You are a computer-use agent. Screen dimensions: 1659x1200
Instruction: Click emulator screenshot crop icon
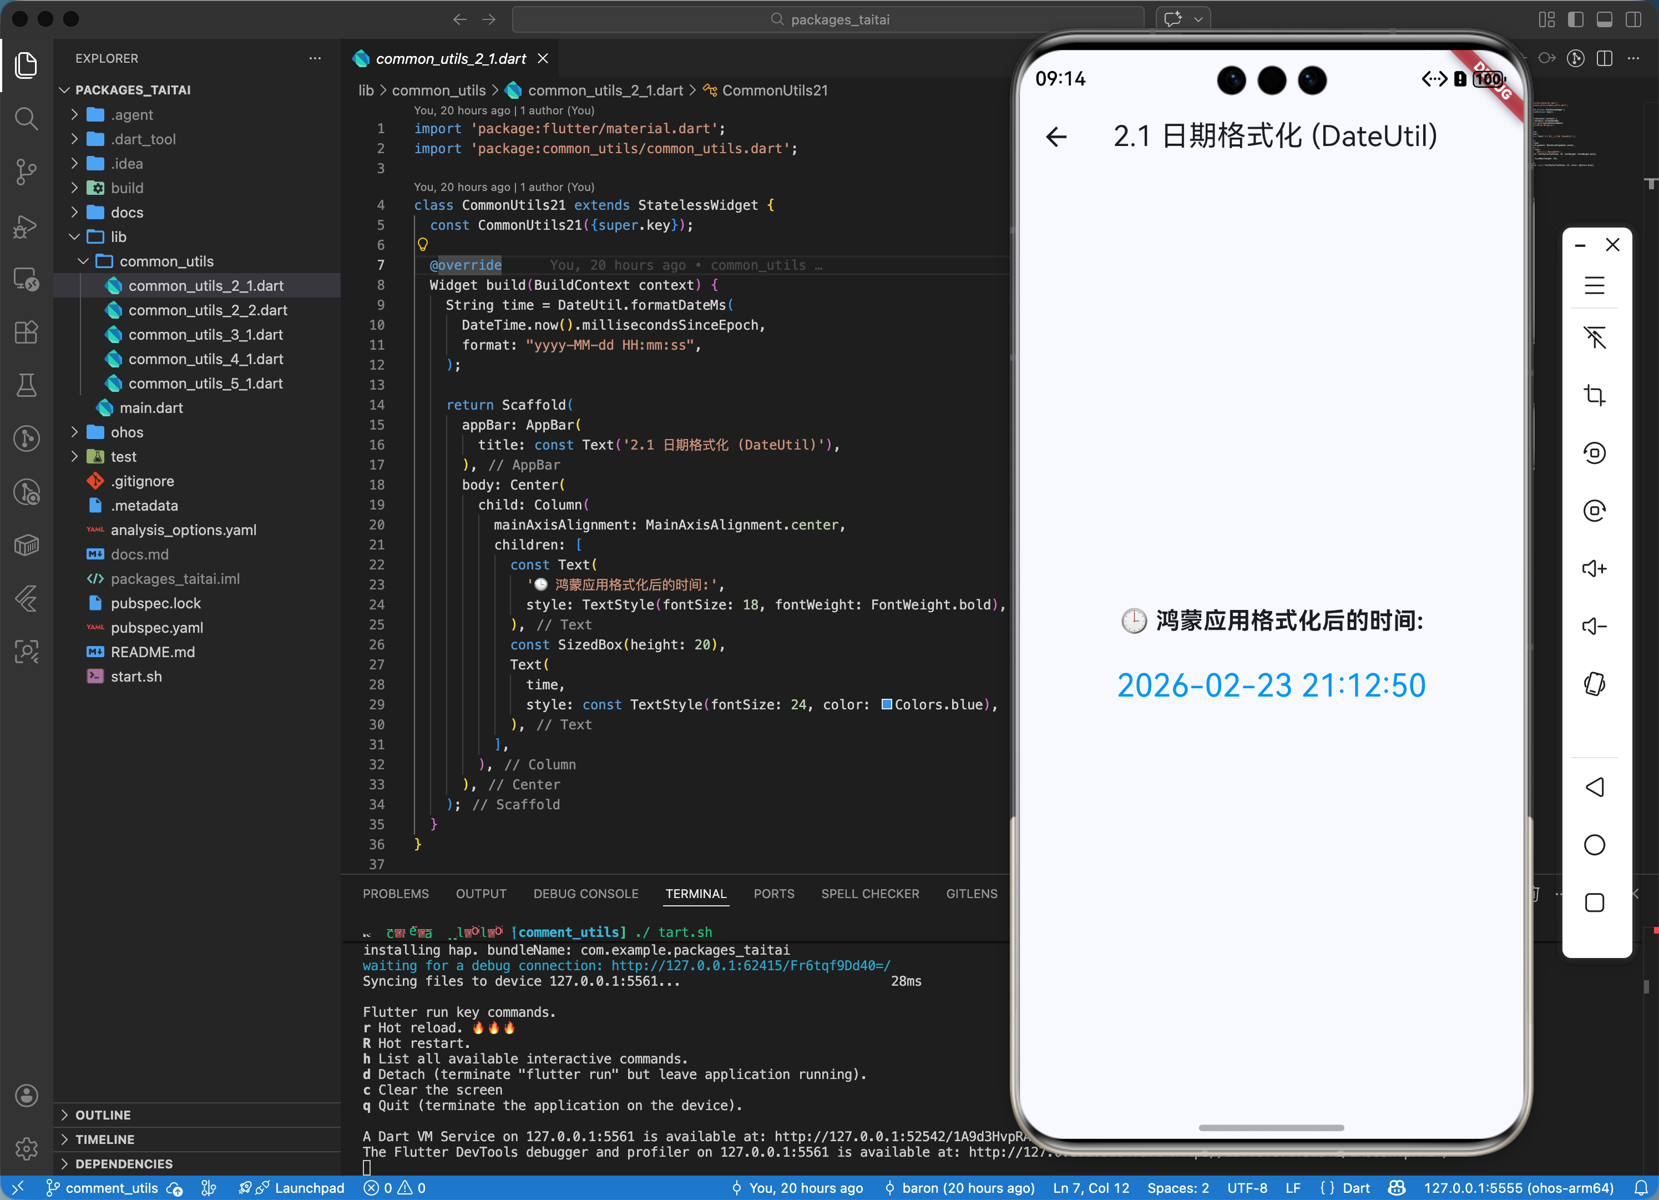click(1594, 395)
